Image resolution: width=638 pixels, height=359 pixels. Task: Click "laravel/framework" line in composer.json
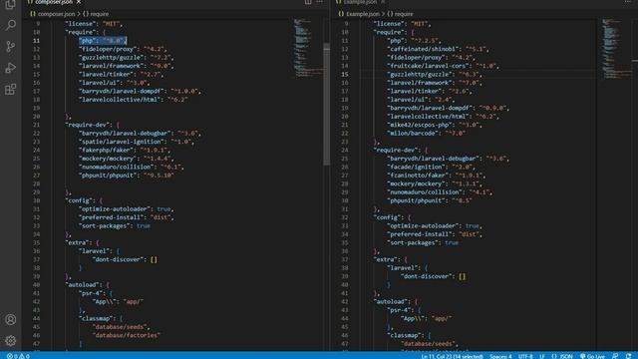127,66
